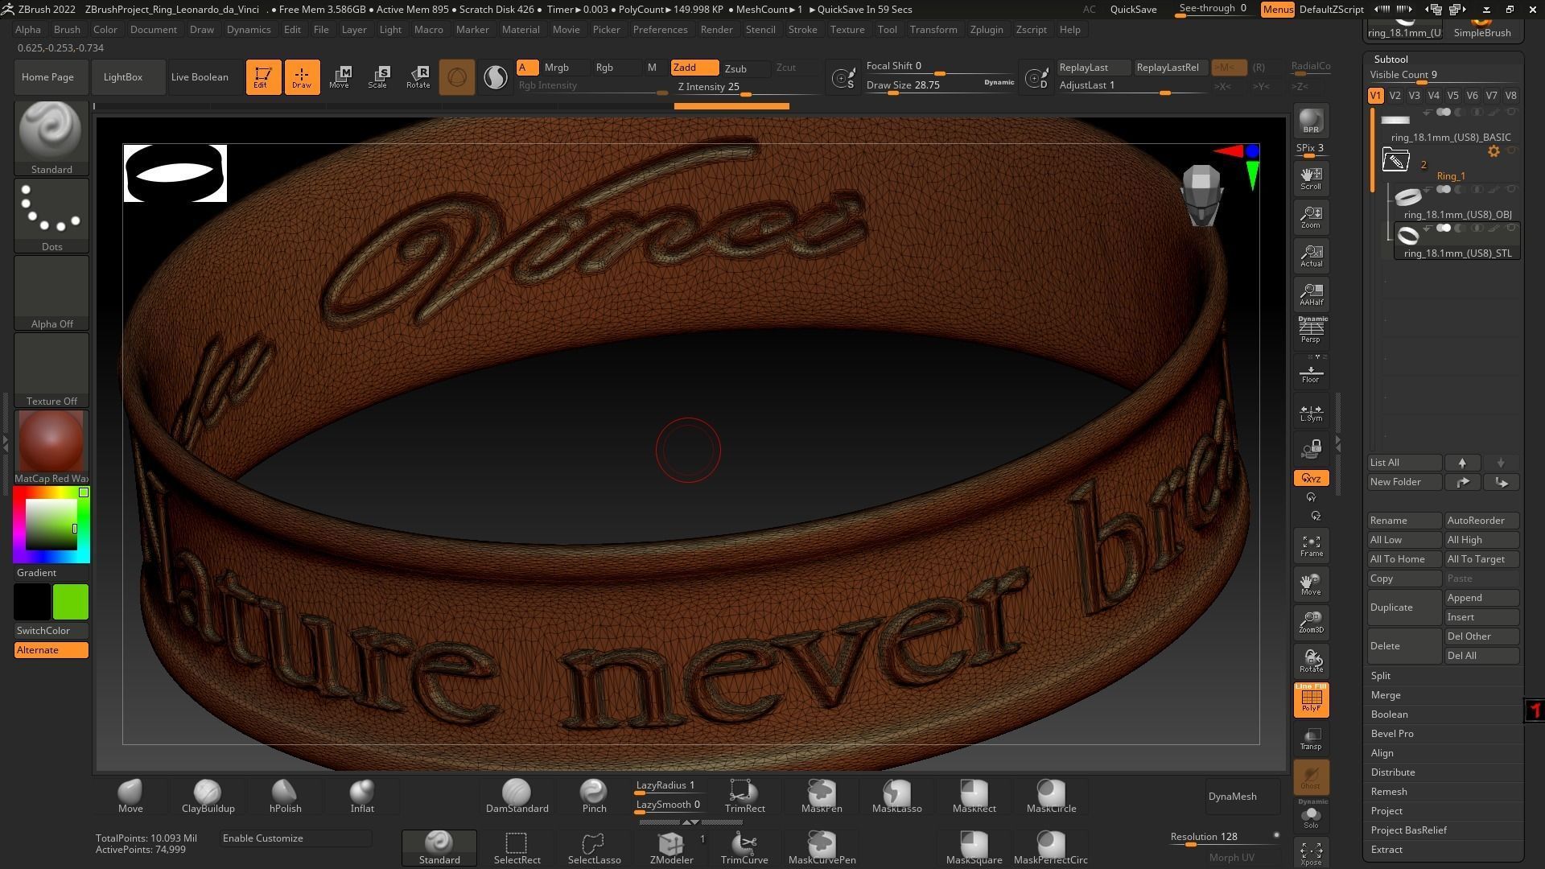
Task: Select the Move brush in bottom shelf
Action: click(x=130, y=796)
